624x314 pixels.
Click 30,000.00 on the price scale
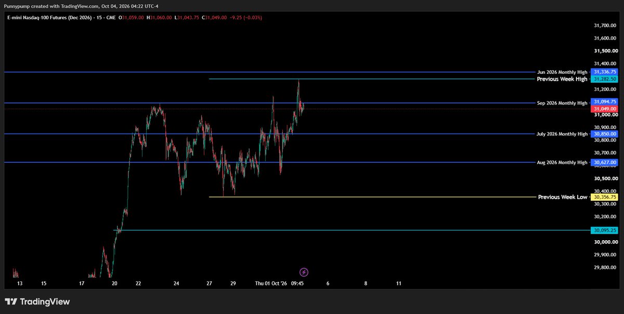[x=605, y=242]
